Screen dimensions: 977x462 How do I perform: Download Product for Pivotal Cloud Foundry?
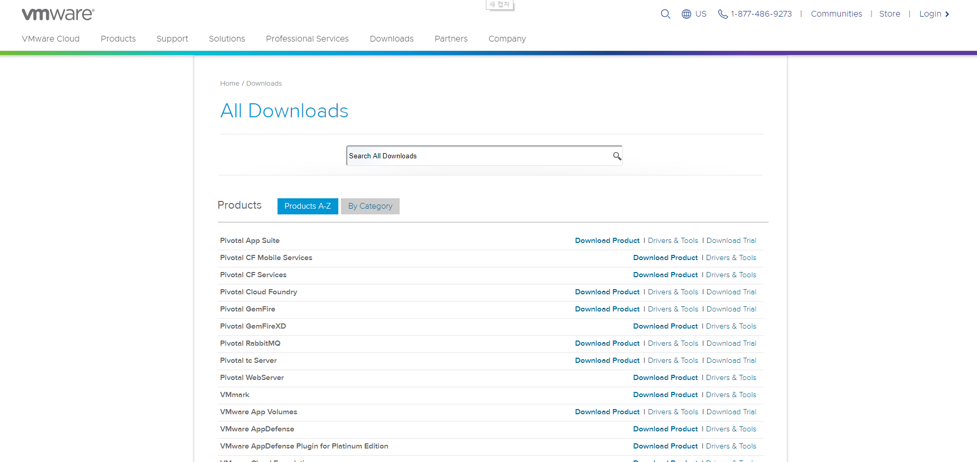(607, 292)
